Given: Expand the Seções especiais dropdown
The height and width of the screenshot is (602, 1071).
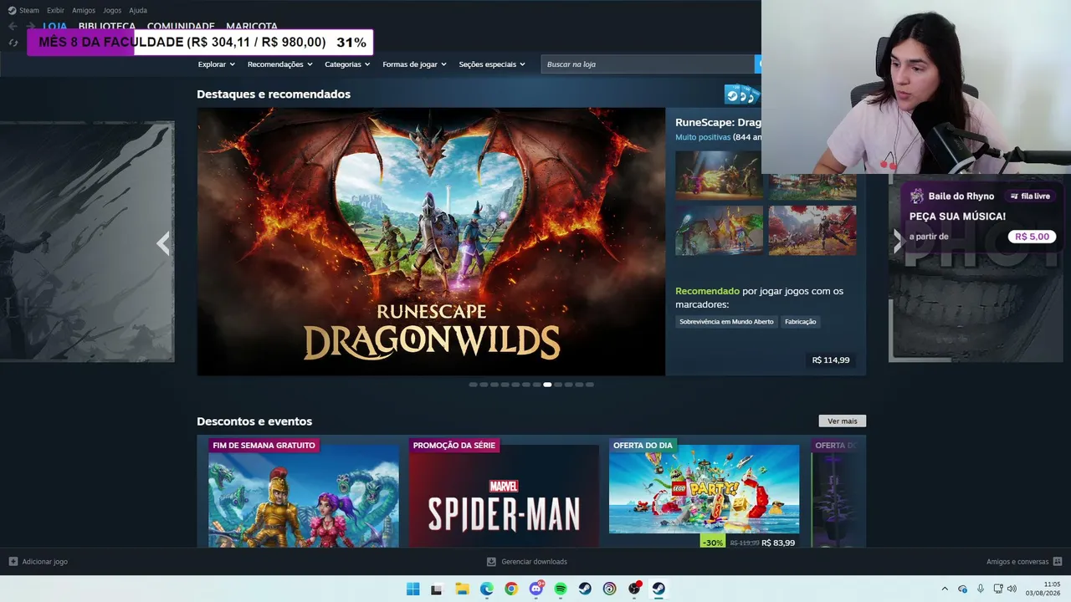Looking at the screenshot, I should click(492, 64).
